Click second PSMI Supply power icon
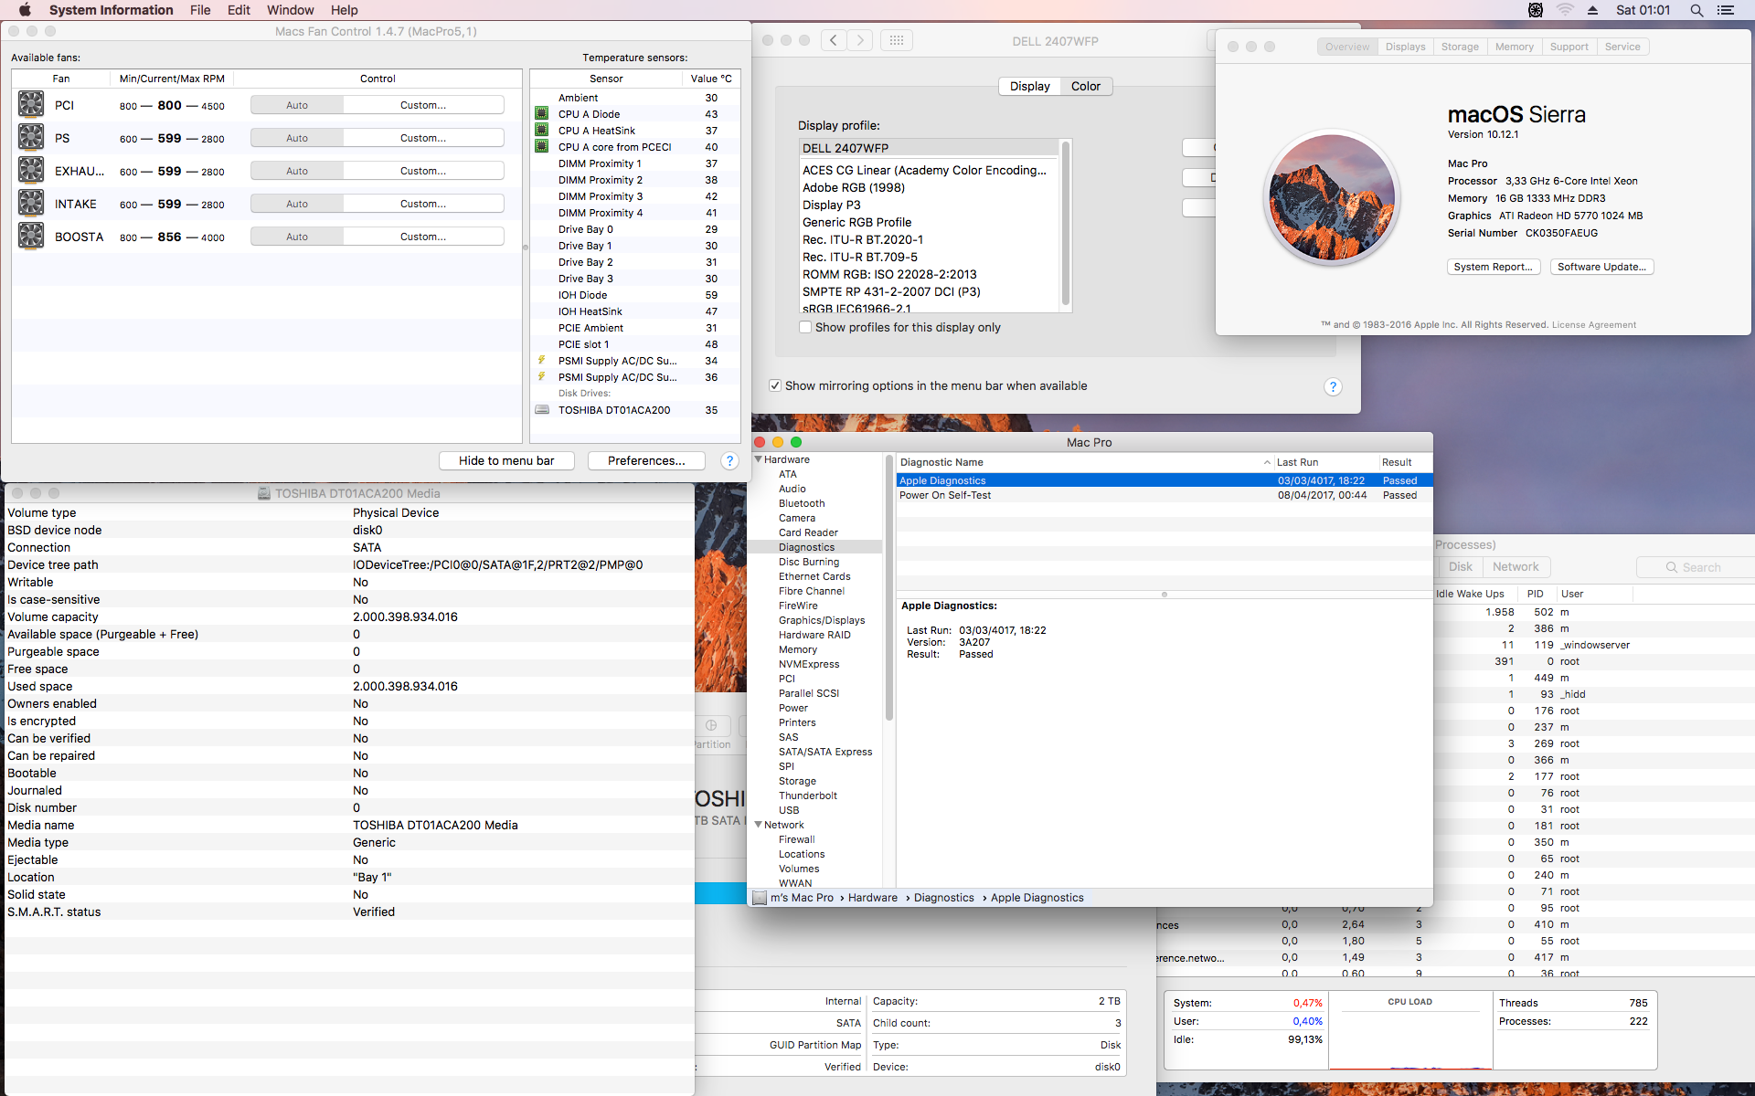The height and width of the screenshot is (1096, 1755). [541, 376]
